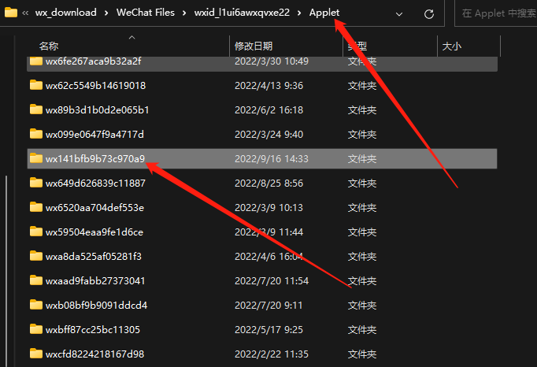
Task: Expand chevron before Applet
Action: click(x=299, y=13)
